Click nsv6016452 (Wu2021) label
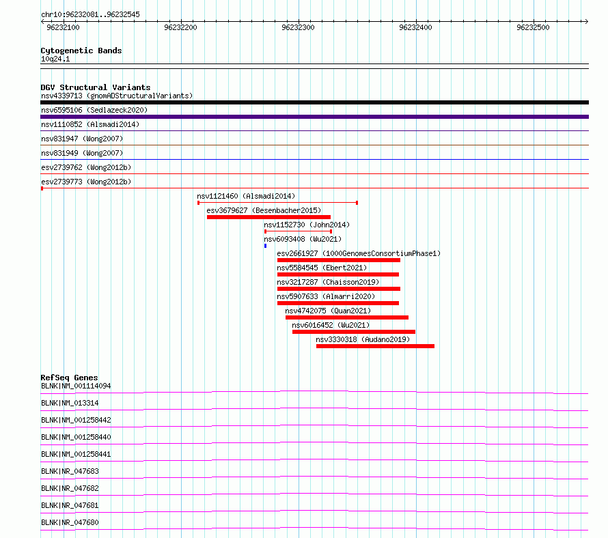 (331, 325)
